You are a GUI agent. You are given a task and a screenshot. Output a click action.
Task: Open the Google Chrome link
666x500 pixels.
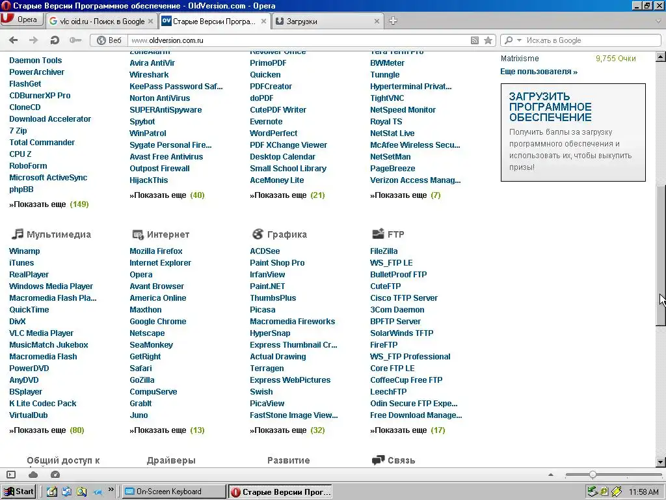(158, 322)
